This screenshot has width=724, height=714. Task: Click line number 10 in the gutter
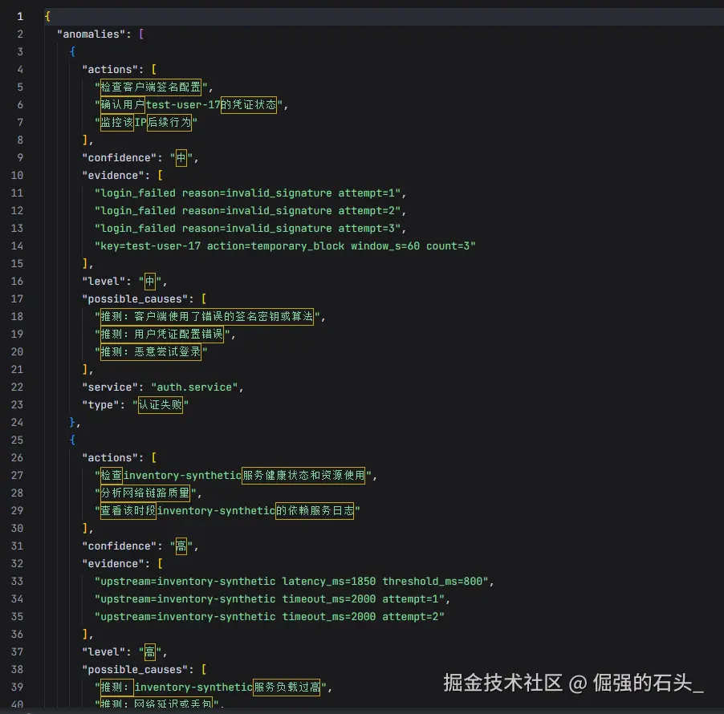[x=17, y=176]
